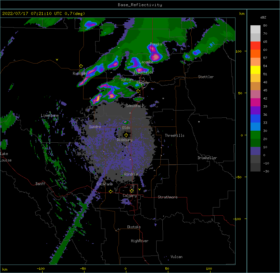280x273 pixels.
Task: Click the dBZ legend heading
Action: 263,17
